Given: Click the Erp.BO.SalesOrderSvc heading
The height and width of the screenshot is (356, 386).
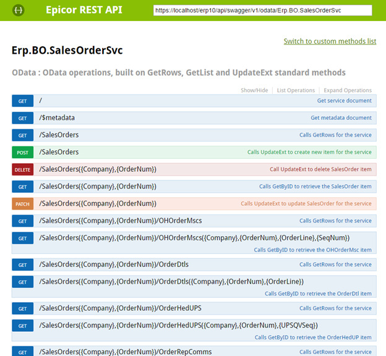Looking at the screenshot, I should [67, 50].
